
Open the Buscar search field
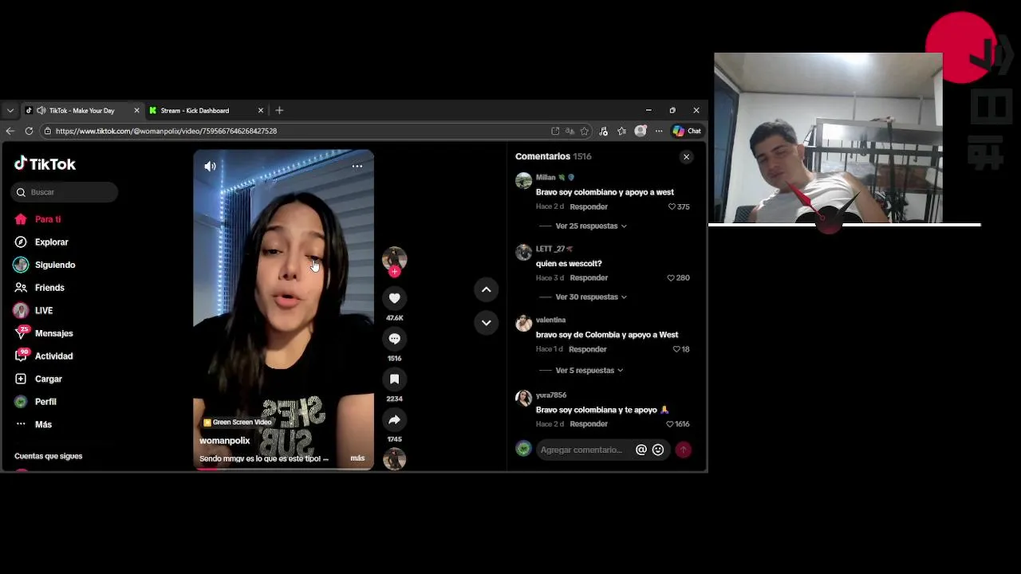click(65, 192)
